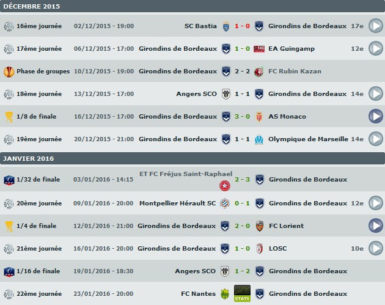Click the 1/8 de finale trophy icon
Screen dimensions: 385x305
click(9, 116)
